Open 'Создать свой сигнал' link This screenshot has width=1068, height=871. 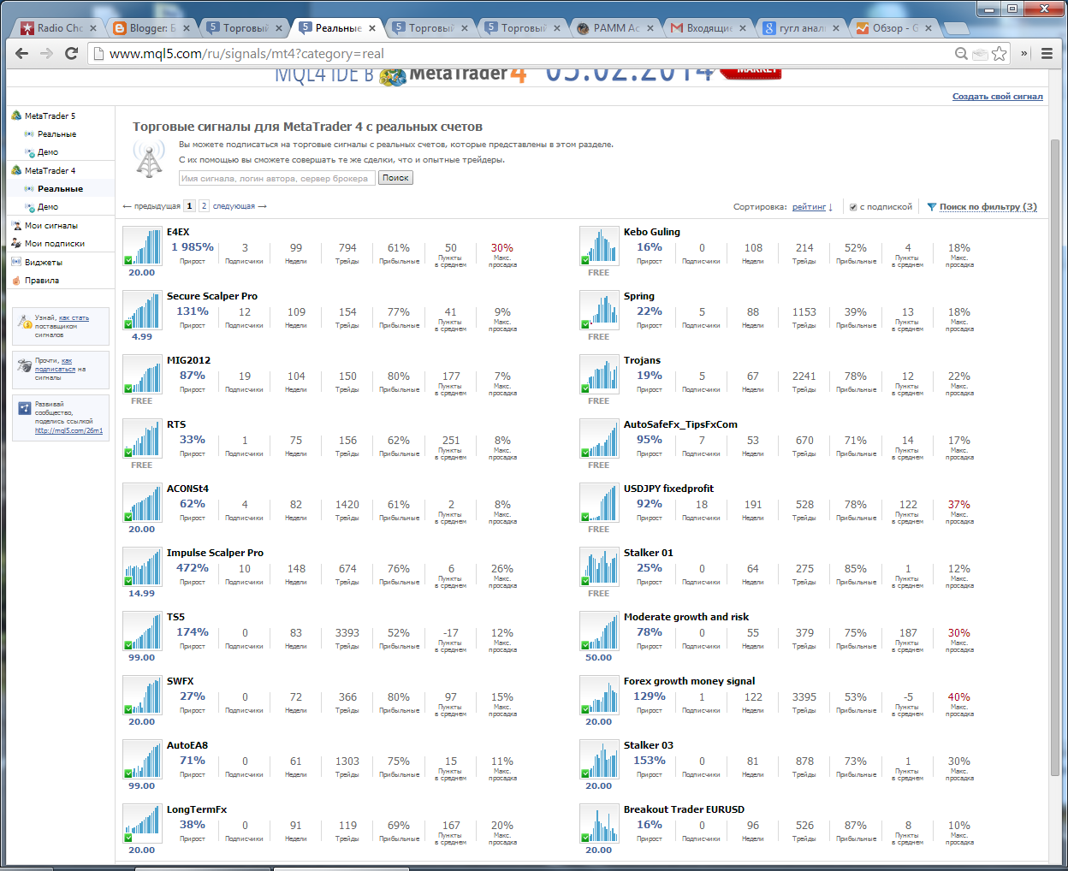click(998, 97)
